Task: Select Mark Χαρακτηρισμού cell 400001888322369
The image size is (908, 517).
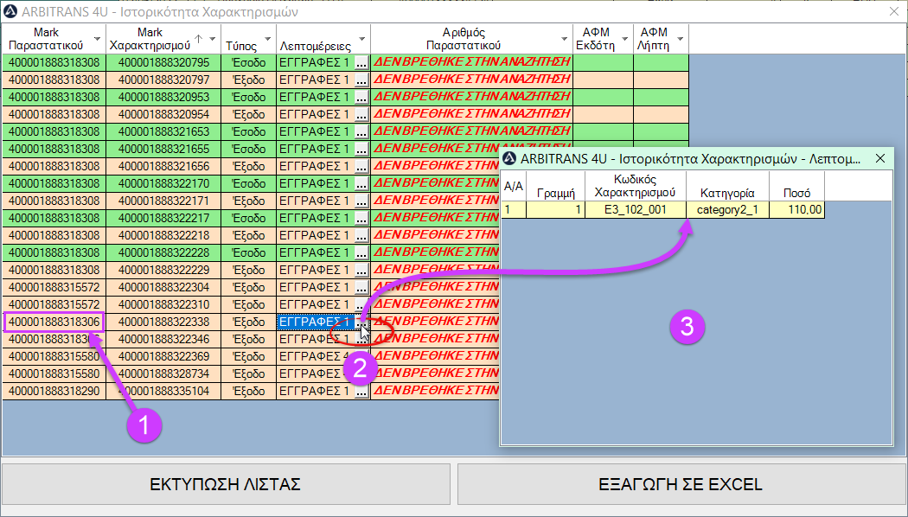Action: coord(163,357)
